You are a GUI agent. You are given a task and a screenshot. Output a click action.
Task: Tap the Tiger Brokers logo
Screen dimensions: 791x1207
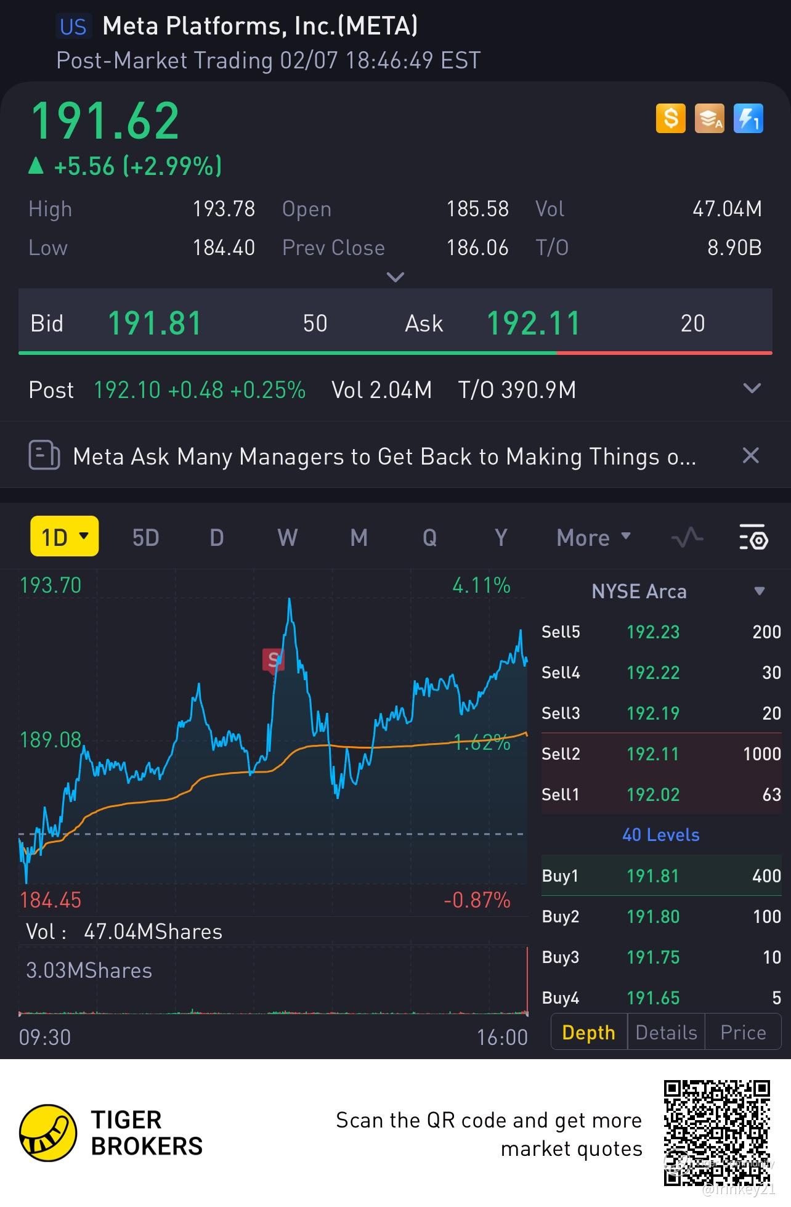pyautogui.click(x=112, y=1132)
